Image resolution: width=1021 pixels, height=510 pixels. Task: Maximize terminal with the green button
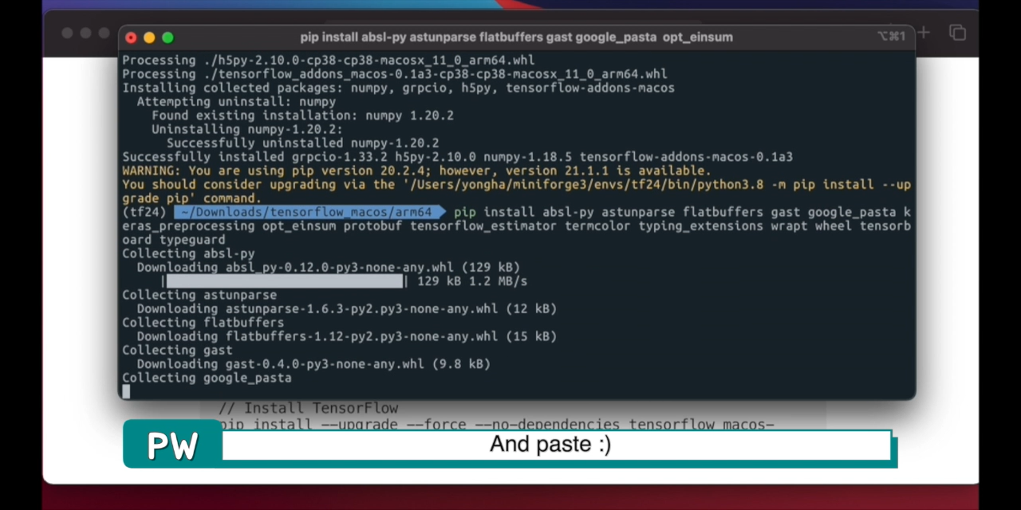coord(168,37)
